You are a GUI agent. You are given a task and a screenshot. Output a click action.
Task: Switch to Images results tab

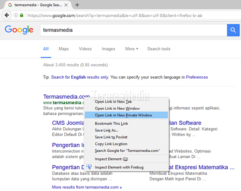(108, 49)
